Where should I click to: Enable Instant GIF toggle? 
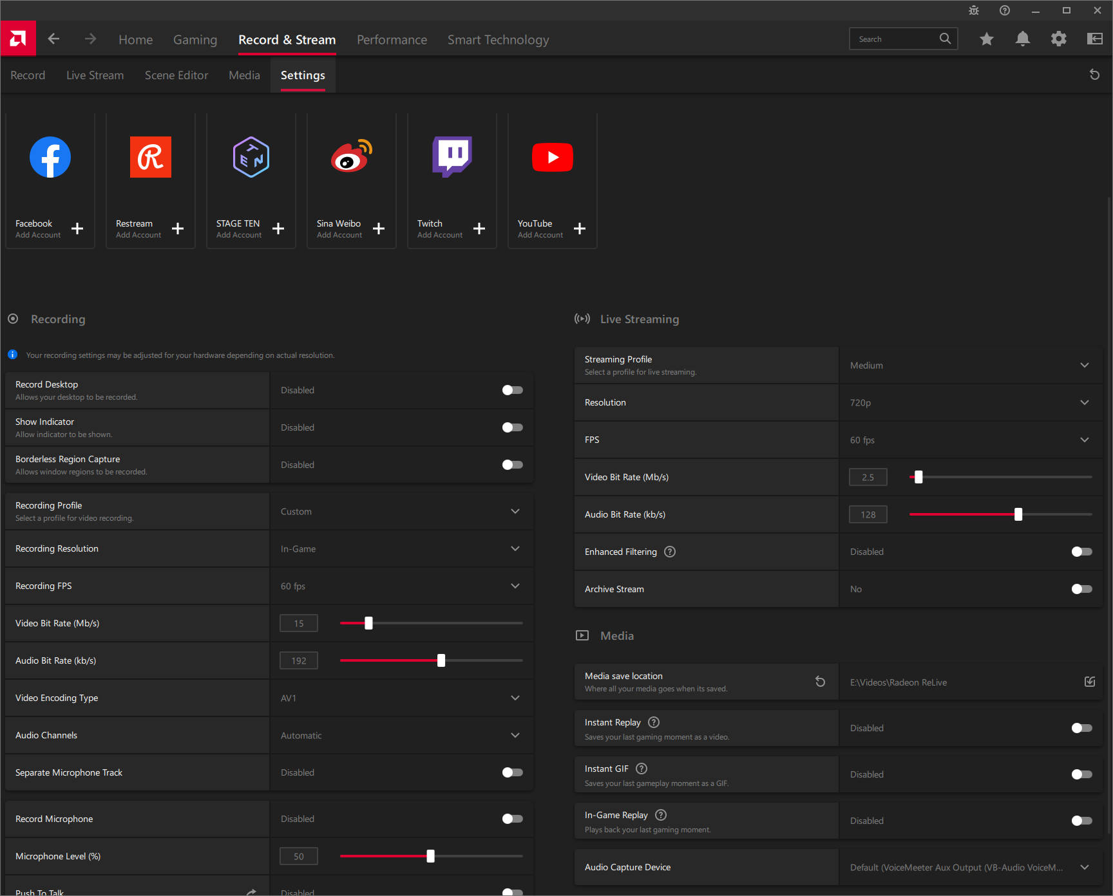point(1082,774)
